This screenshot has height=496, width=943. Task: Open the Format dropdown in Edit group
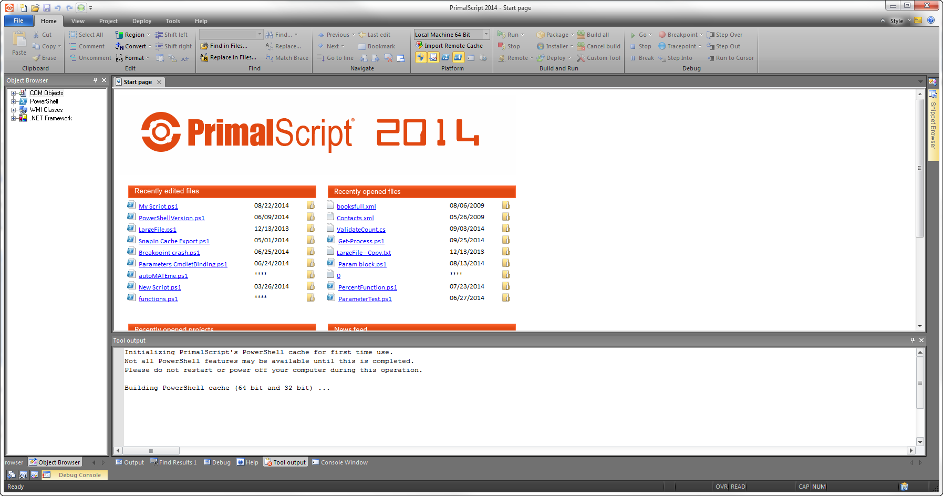[133, 58]
